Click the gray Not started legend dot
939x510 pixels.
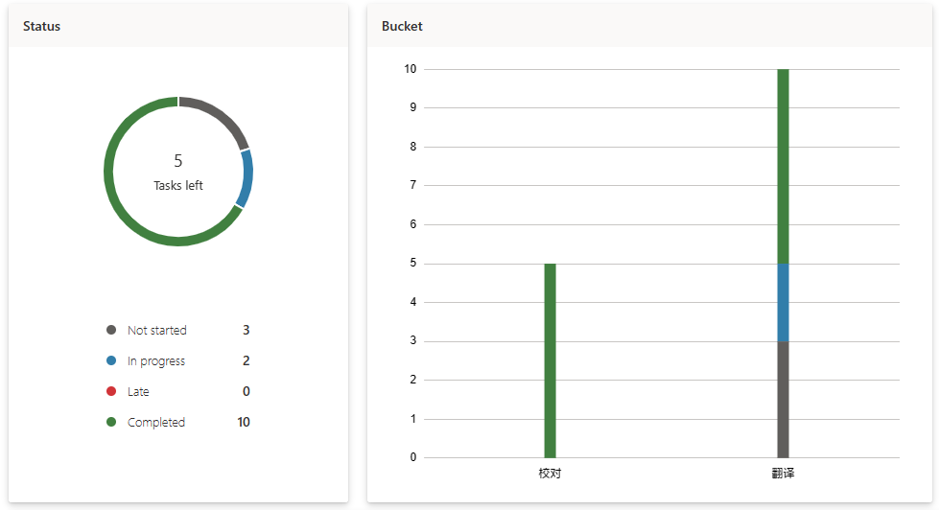click(x=111, y=331)
